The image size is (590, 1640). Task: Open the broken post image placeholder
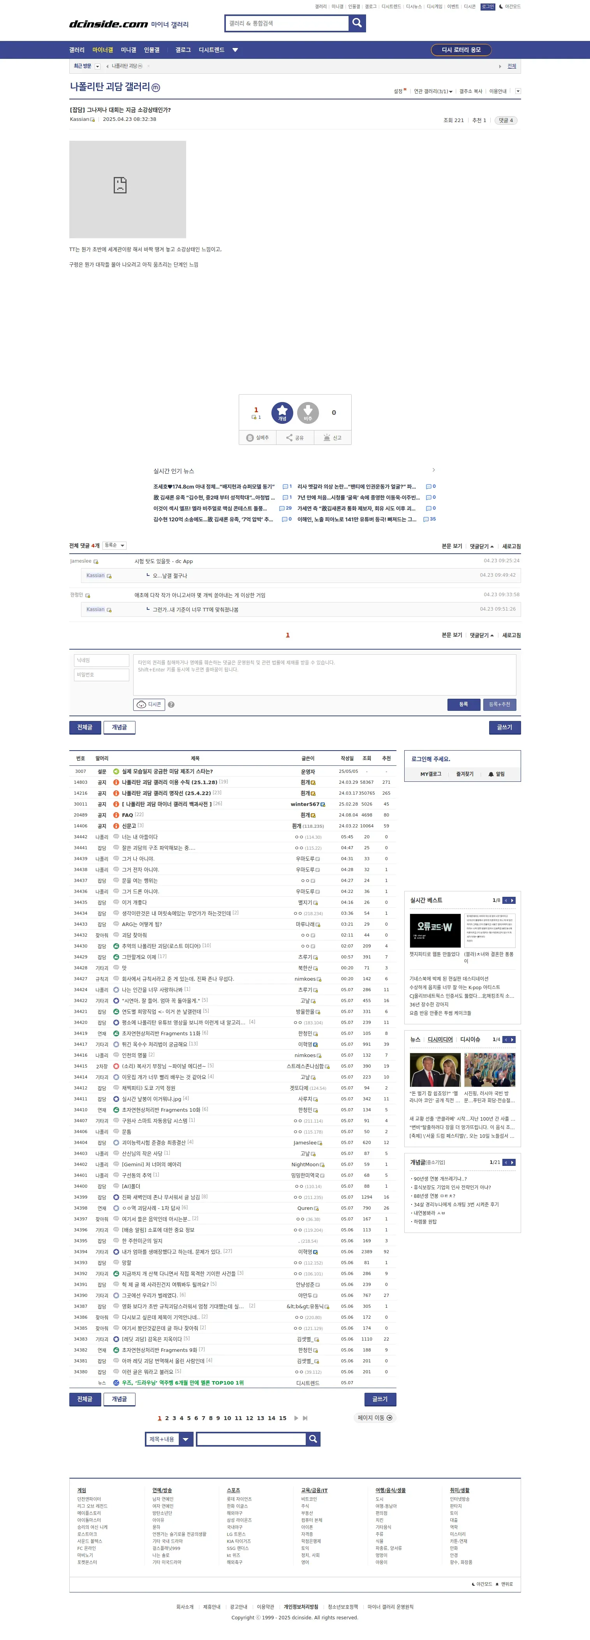click(128, 189)
